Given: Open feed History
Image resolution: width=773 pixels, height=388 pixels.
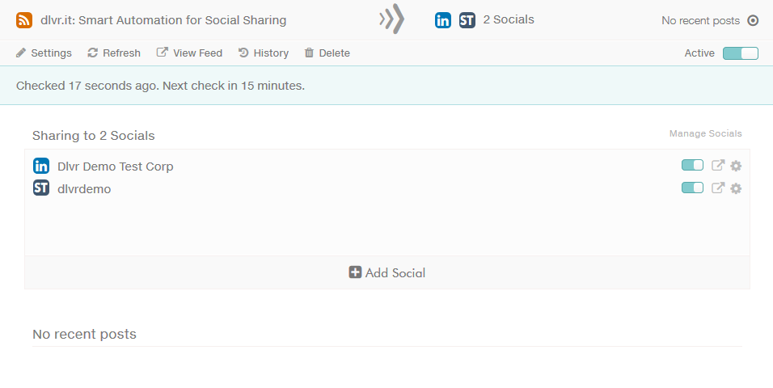Looking at the screenshot, I should (x=264, y=53).
